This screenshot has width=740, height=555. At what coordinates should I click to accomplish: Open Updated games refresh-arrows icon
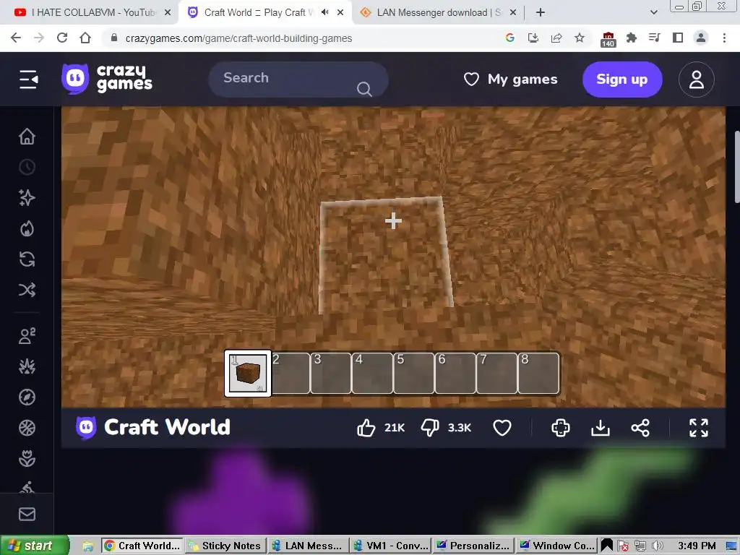click(x=27, y=259)
